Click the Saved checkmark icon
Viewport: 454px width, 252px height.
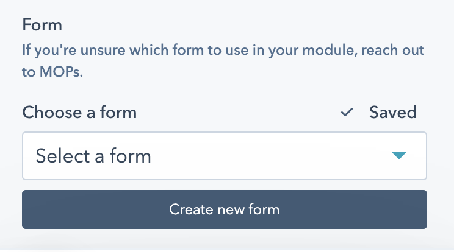coord(347,113)
